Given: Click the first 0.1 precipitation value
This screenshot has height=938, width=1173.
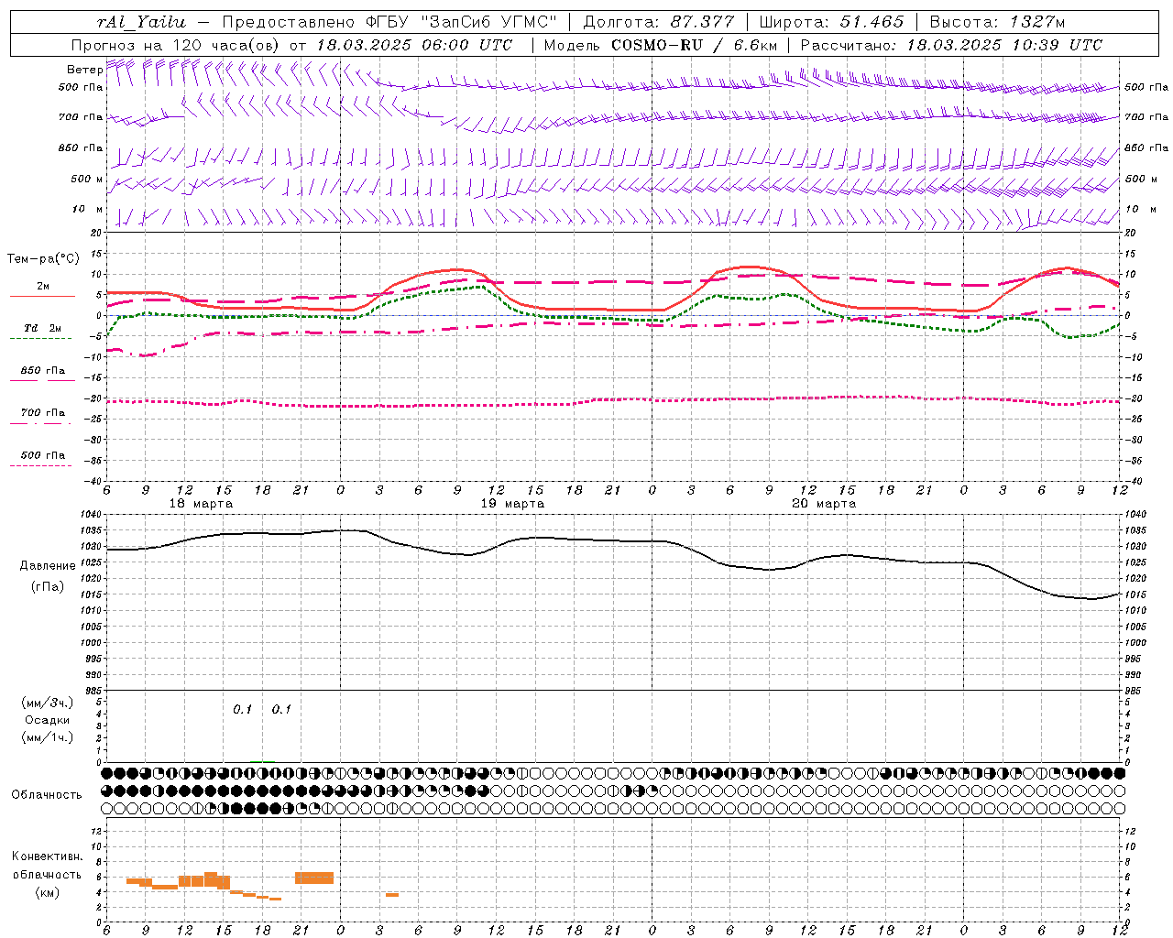Looking at the screenshot, I should [242, 710].
